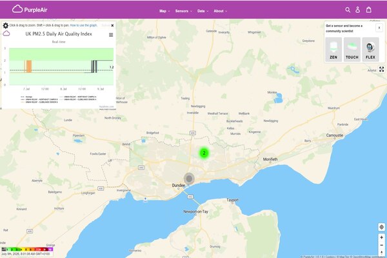Toggle Northeast Campus B legend entry
The width and height of the screenshot is (387, 258).
39,99
